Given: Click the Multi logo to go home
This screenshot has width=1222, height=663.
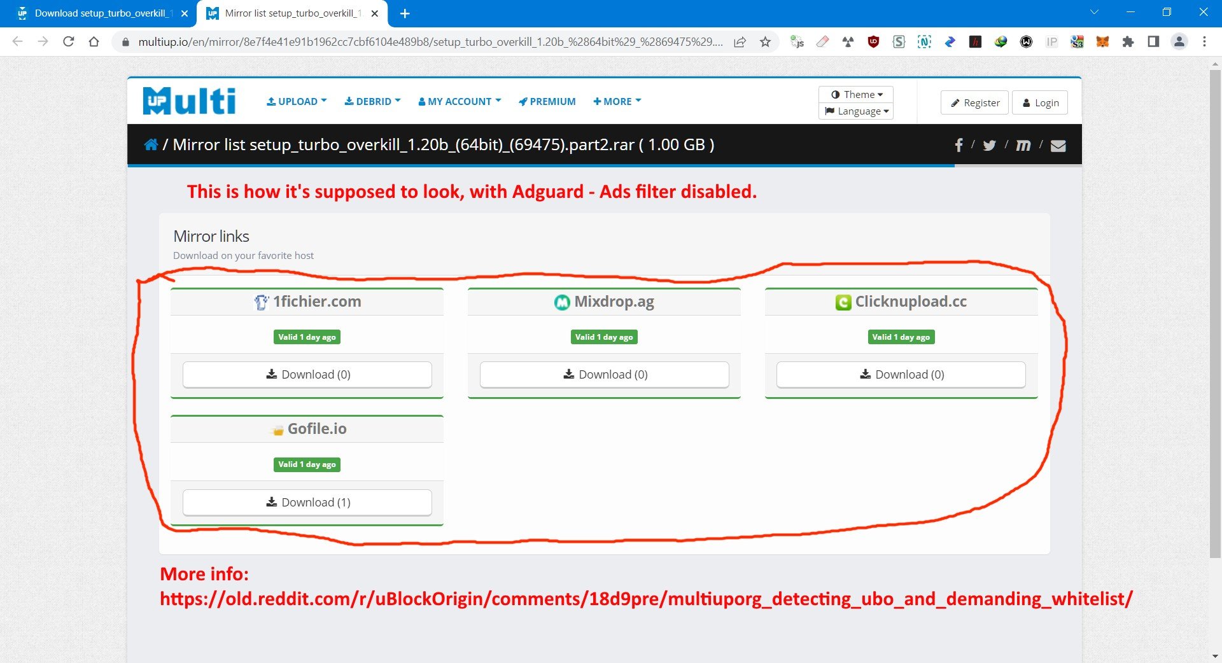Looking at the screenshot, I should 188,100.
